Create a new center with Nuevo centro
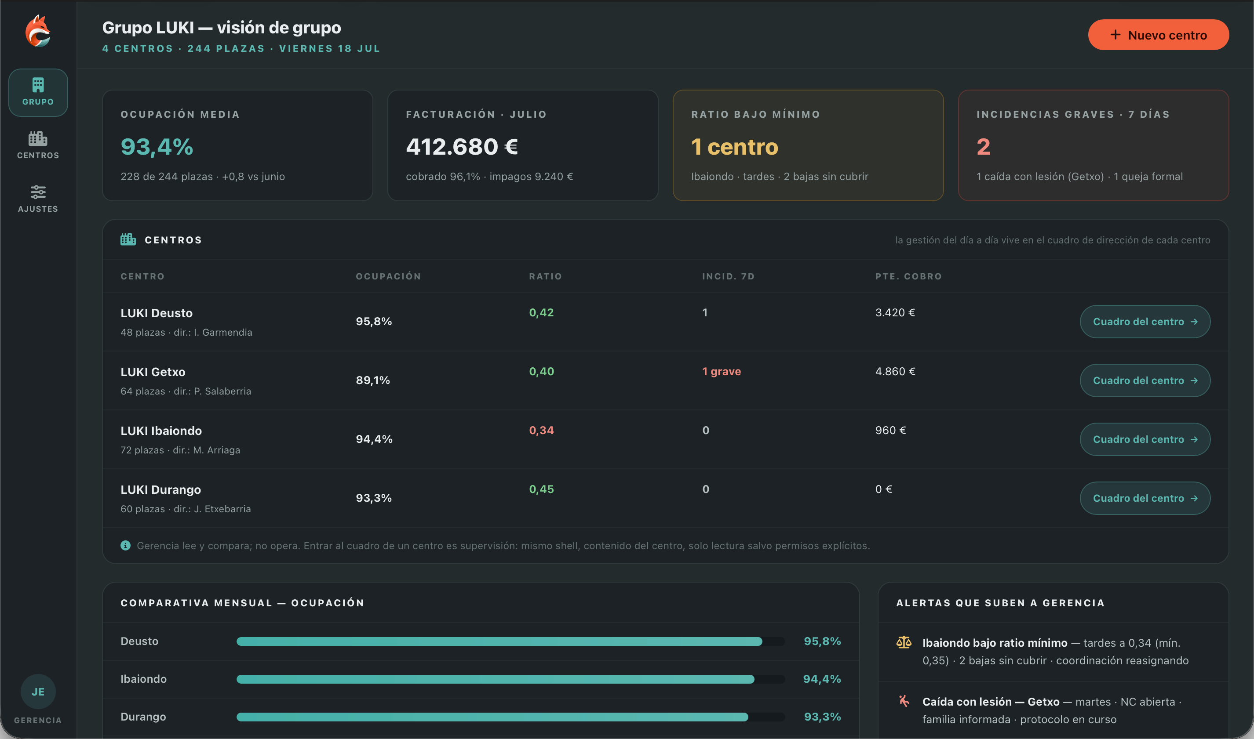1254x739 pixels. click(x=1158, y=35)
